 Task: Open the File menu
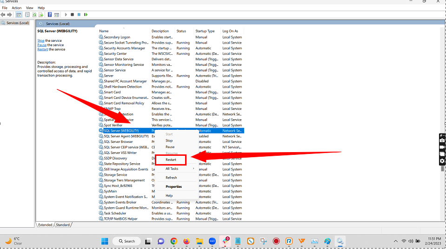(x=5, y=8)
